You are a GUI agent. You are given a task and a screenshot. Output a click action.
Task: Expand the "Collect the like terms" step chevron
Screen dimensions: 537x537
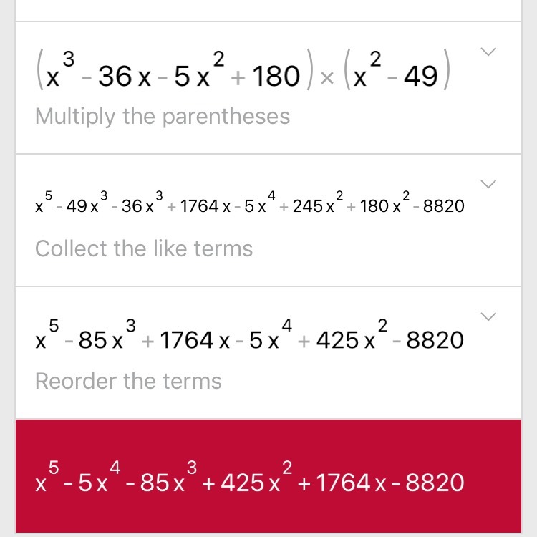[x=489, y=185]
